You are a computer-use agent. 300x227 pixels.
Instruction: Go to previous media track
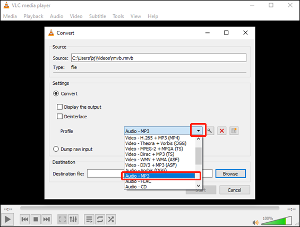click(25, 219)
